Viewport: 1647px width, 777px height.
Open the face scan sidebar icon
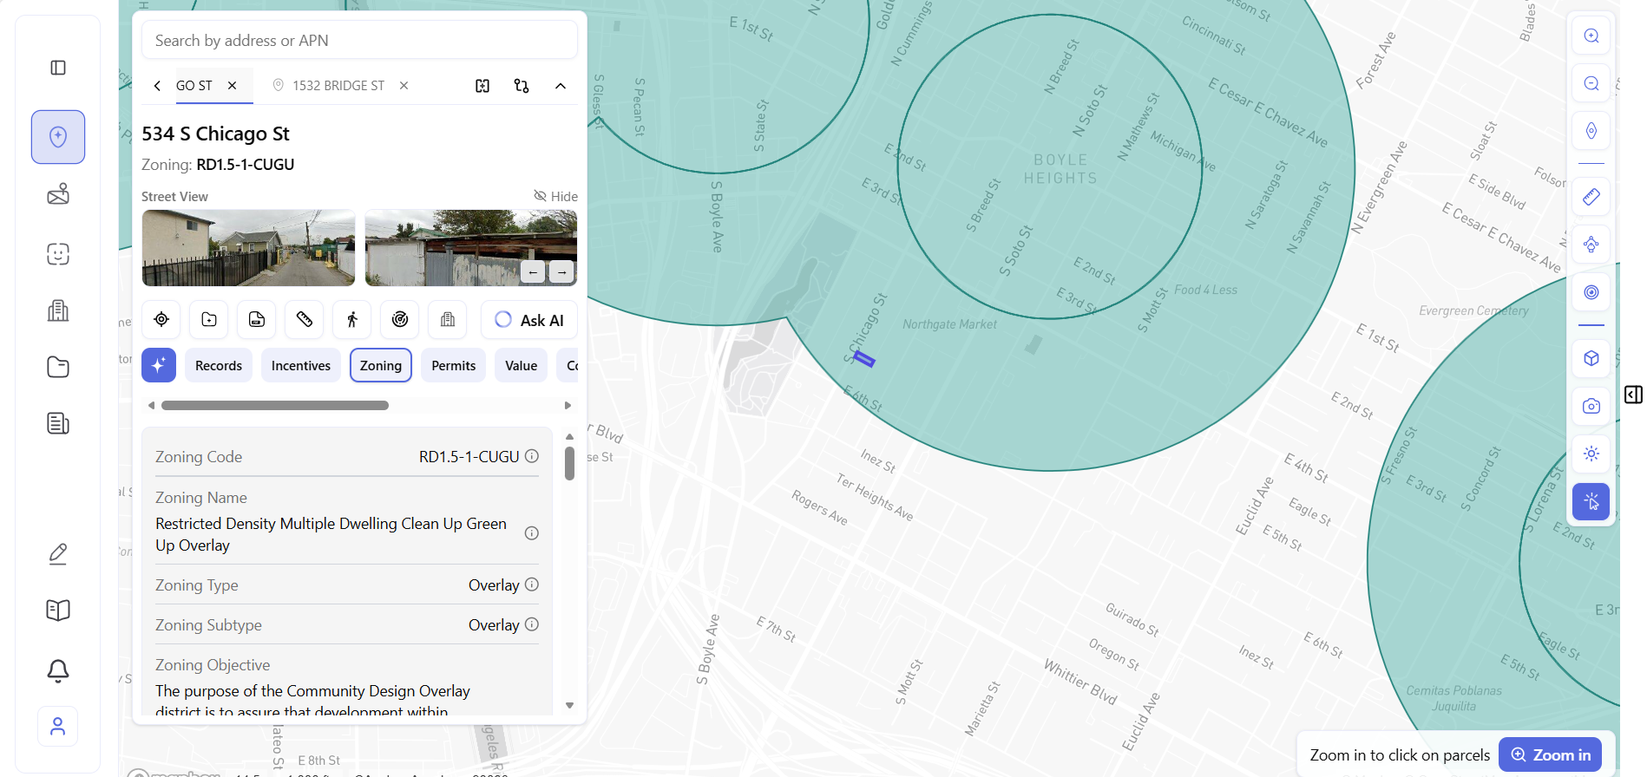(x=58, y=254)
